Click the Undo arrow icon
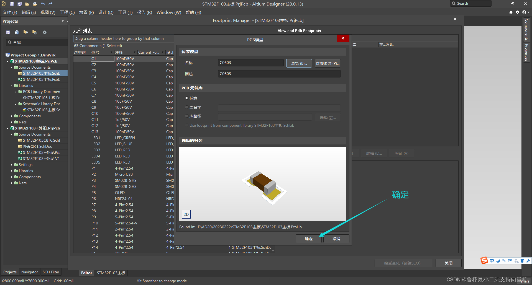Screen dimensions: 532x285 point(43,4)
